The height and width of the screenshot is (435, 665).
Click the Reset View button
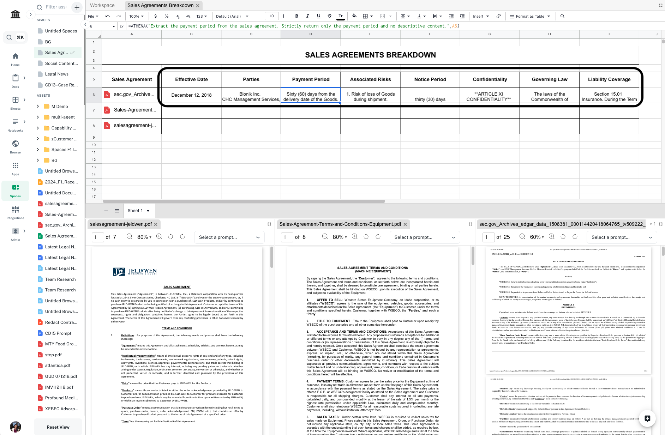58,427
